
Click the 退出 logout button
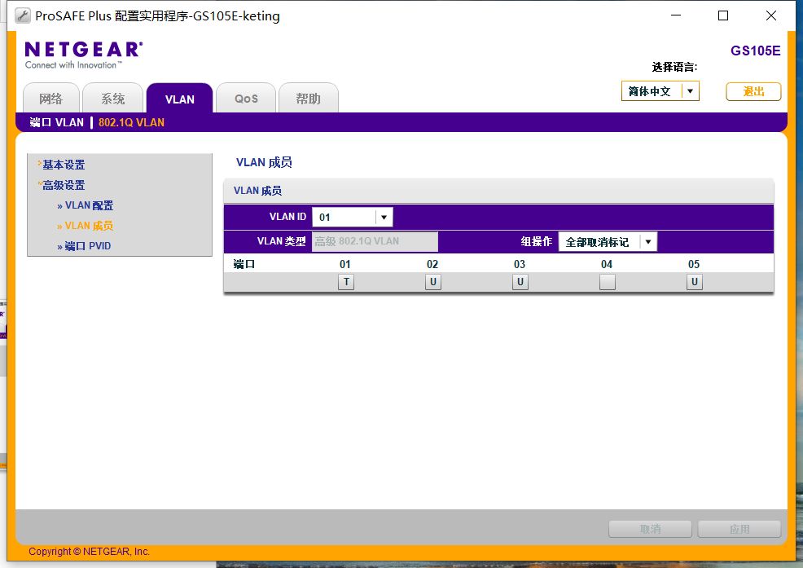tap(753, 92)
